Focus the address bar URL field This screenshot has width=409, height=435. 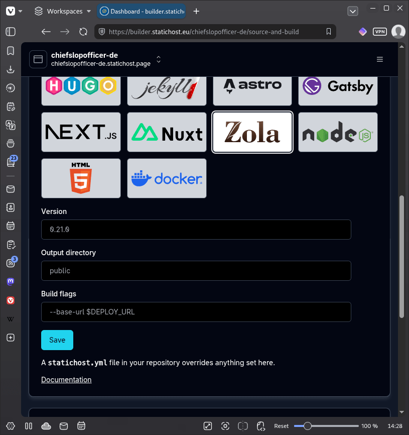(x=204, y=32)
